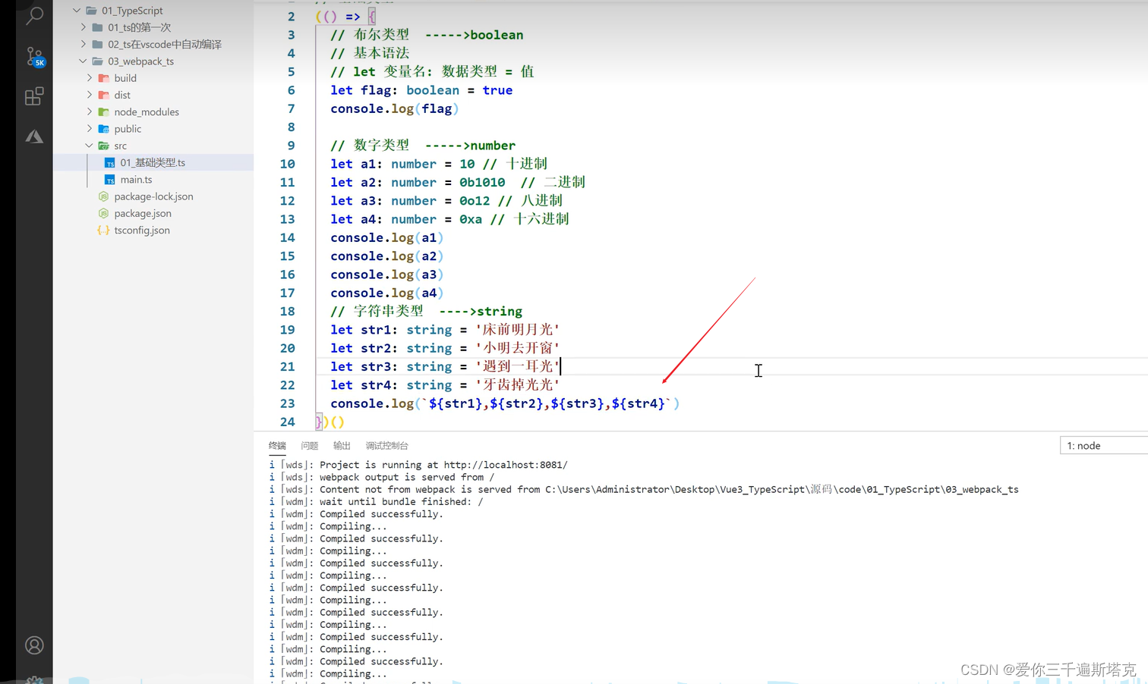
Task: Click line number 19 in the editor
Action: pyautogui.click(x=287, y=329)
